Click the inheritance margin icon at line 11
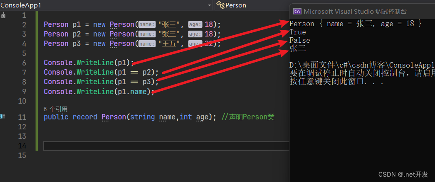The image size is (435, 182). pos(3,116)
